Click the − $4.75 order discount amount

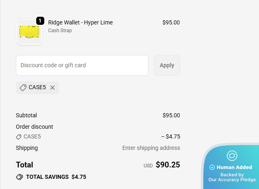tap(170, 137)
